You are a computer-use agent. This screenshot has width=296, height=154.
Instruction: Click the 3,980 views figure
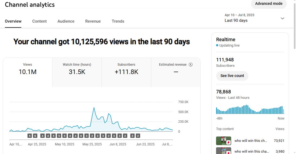pyautogui.click(x=280, y=151)
